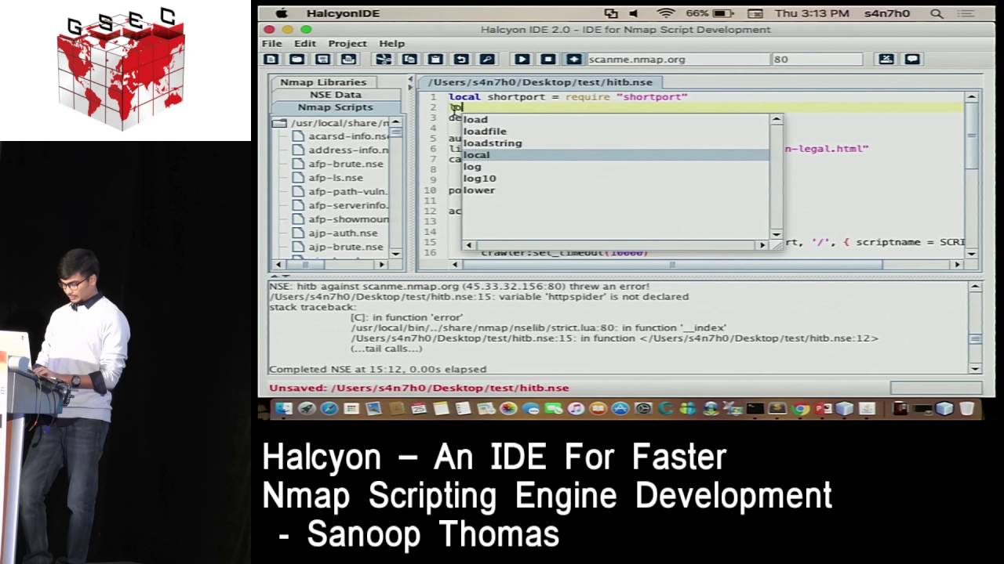Screen dimensions: 1004x564
Task: Open Safari from the Dock
Action: (329, 408)
